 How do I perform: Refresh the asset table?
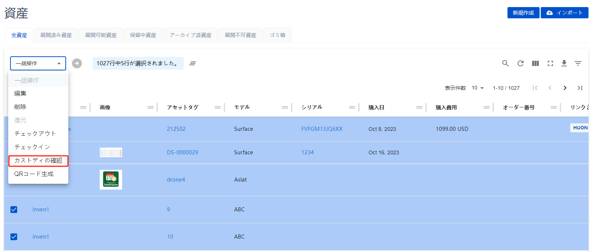click(520, 63)
